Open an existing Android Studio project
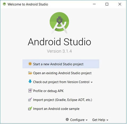 click(x=62, y=73)
